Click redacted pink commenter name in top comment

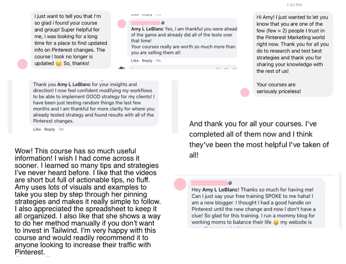pos(145,23)
